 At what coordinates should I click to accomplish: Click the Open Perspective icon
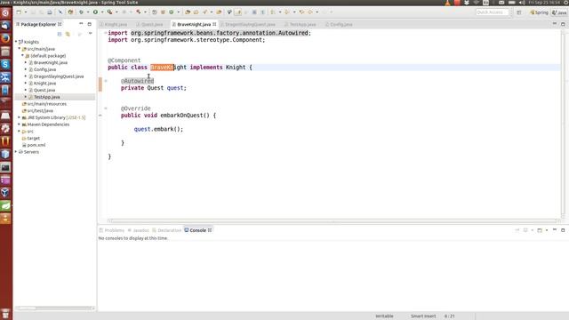[x=519, y=12]
